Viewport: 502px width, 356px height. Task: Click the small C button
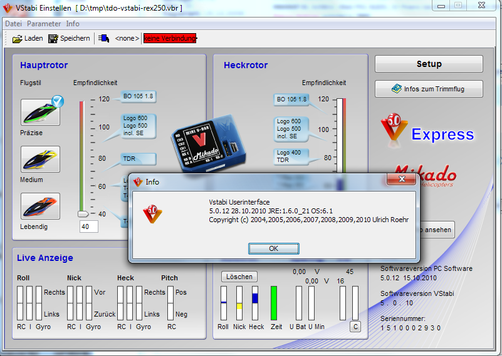[x=355, y=327]
